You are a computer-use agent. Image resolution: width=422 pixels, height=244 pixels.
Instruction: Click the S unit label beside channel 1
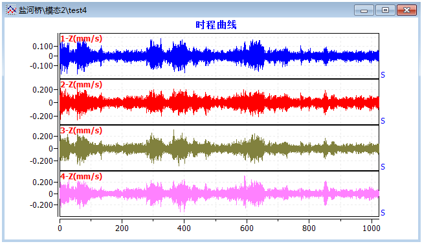point(383,75)
